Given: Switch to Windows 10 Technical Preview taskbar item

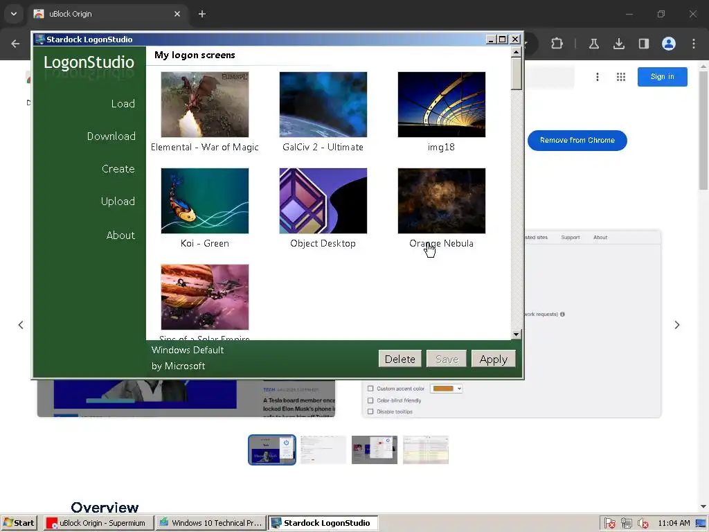Looking at the screenshot, I should click(211, 523).
